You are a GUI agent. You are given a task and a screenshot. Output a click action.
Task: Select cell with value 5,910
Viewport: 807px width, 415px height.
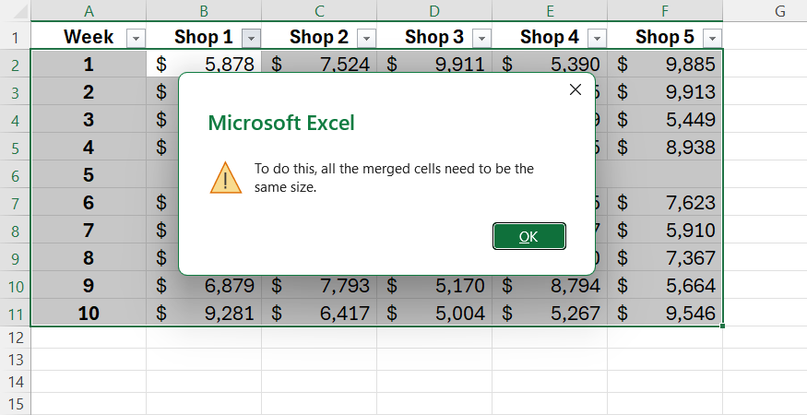(x=665, y=231)
